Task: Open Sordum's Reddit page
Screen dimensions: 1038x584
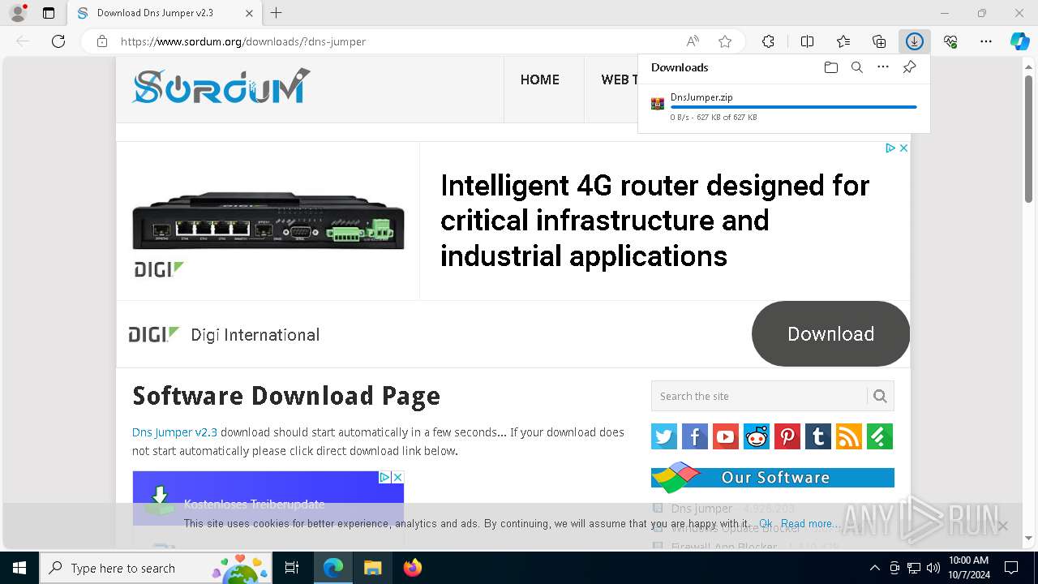Action: click(x=757, y=436)
